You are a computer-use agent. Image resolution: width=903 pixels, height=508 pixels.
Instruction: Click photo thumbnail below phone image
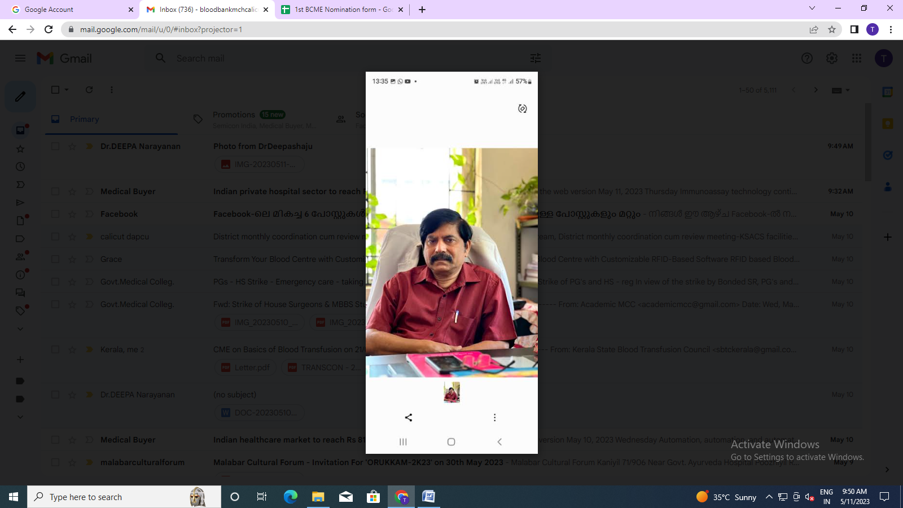click(x=451, y=392)
